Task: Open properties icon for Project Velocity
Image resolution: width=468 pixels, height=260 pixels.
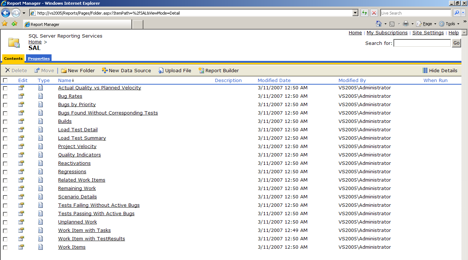Action: tap(21, 146)
